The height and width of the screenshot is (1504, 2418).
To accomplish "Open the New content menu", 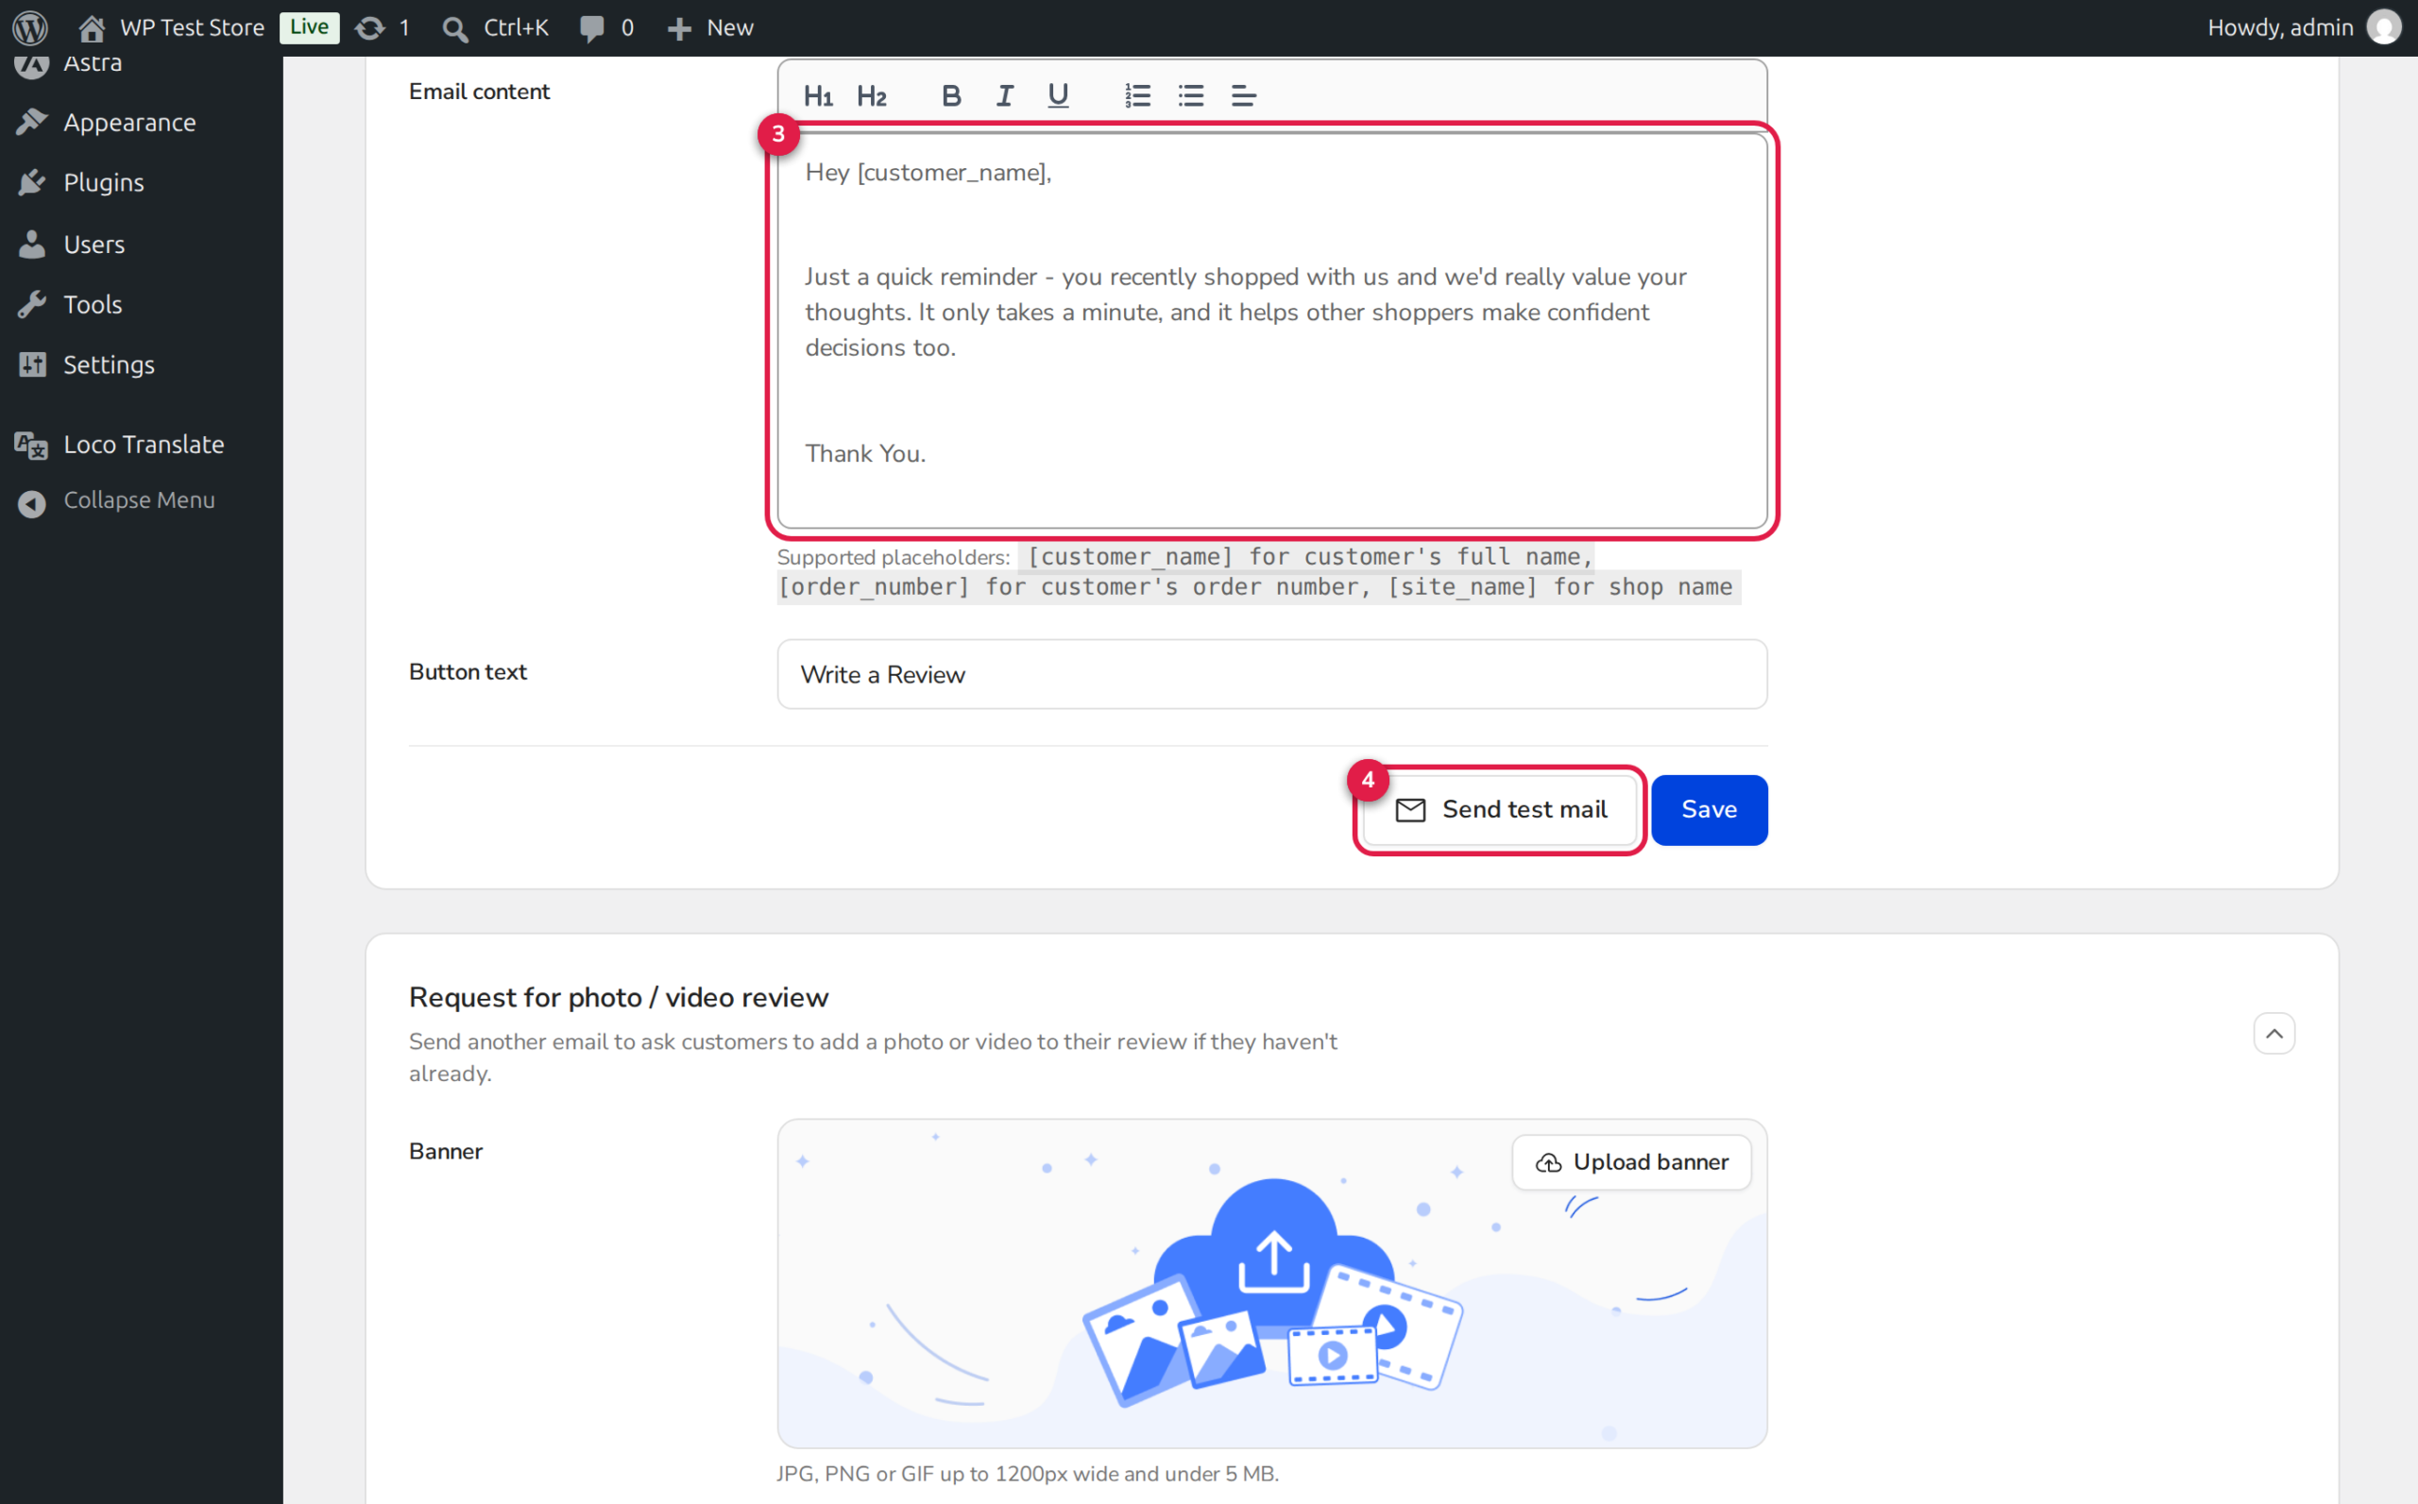I will pos(710,26).
